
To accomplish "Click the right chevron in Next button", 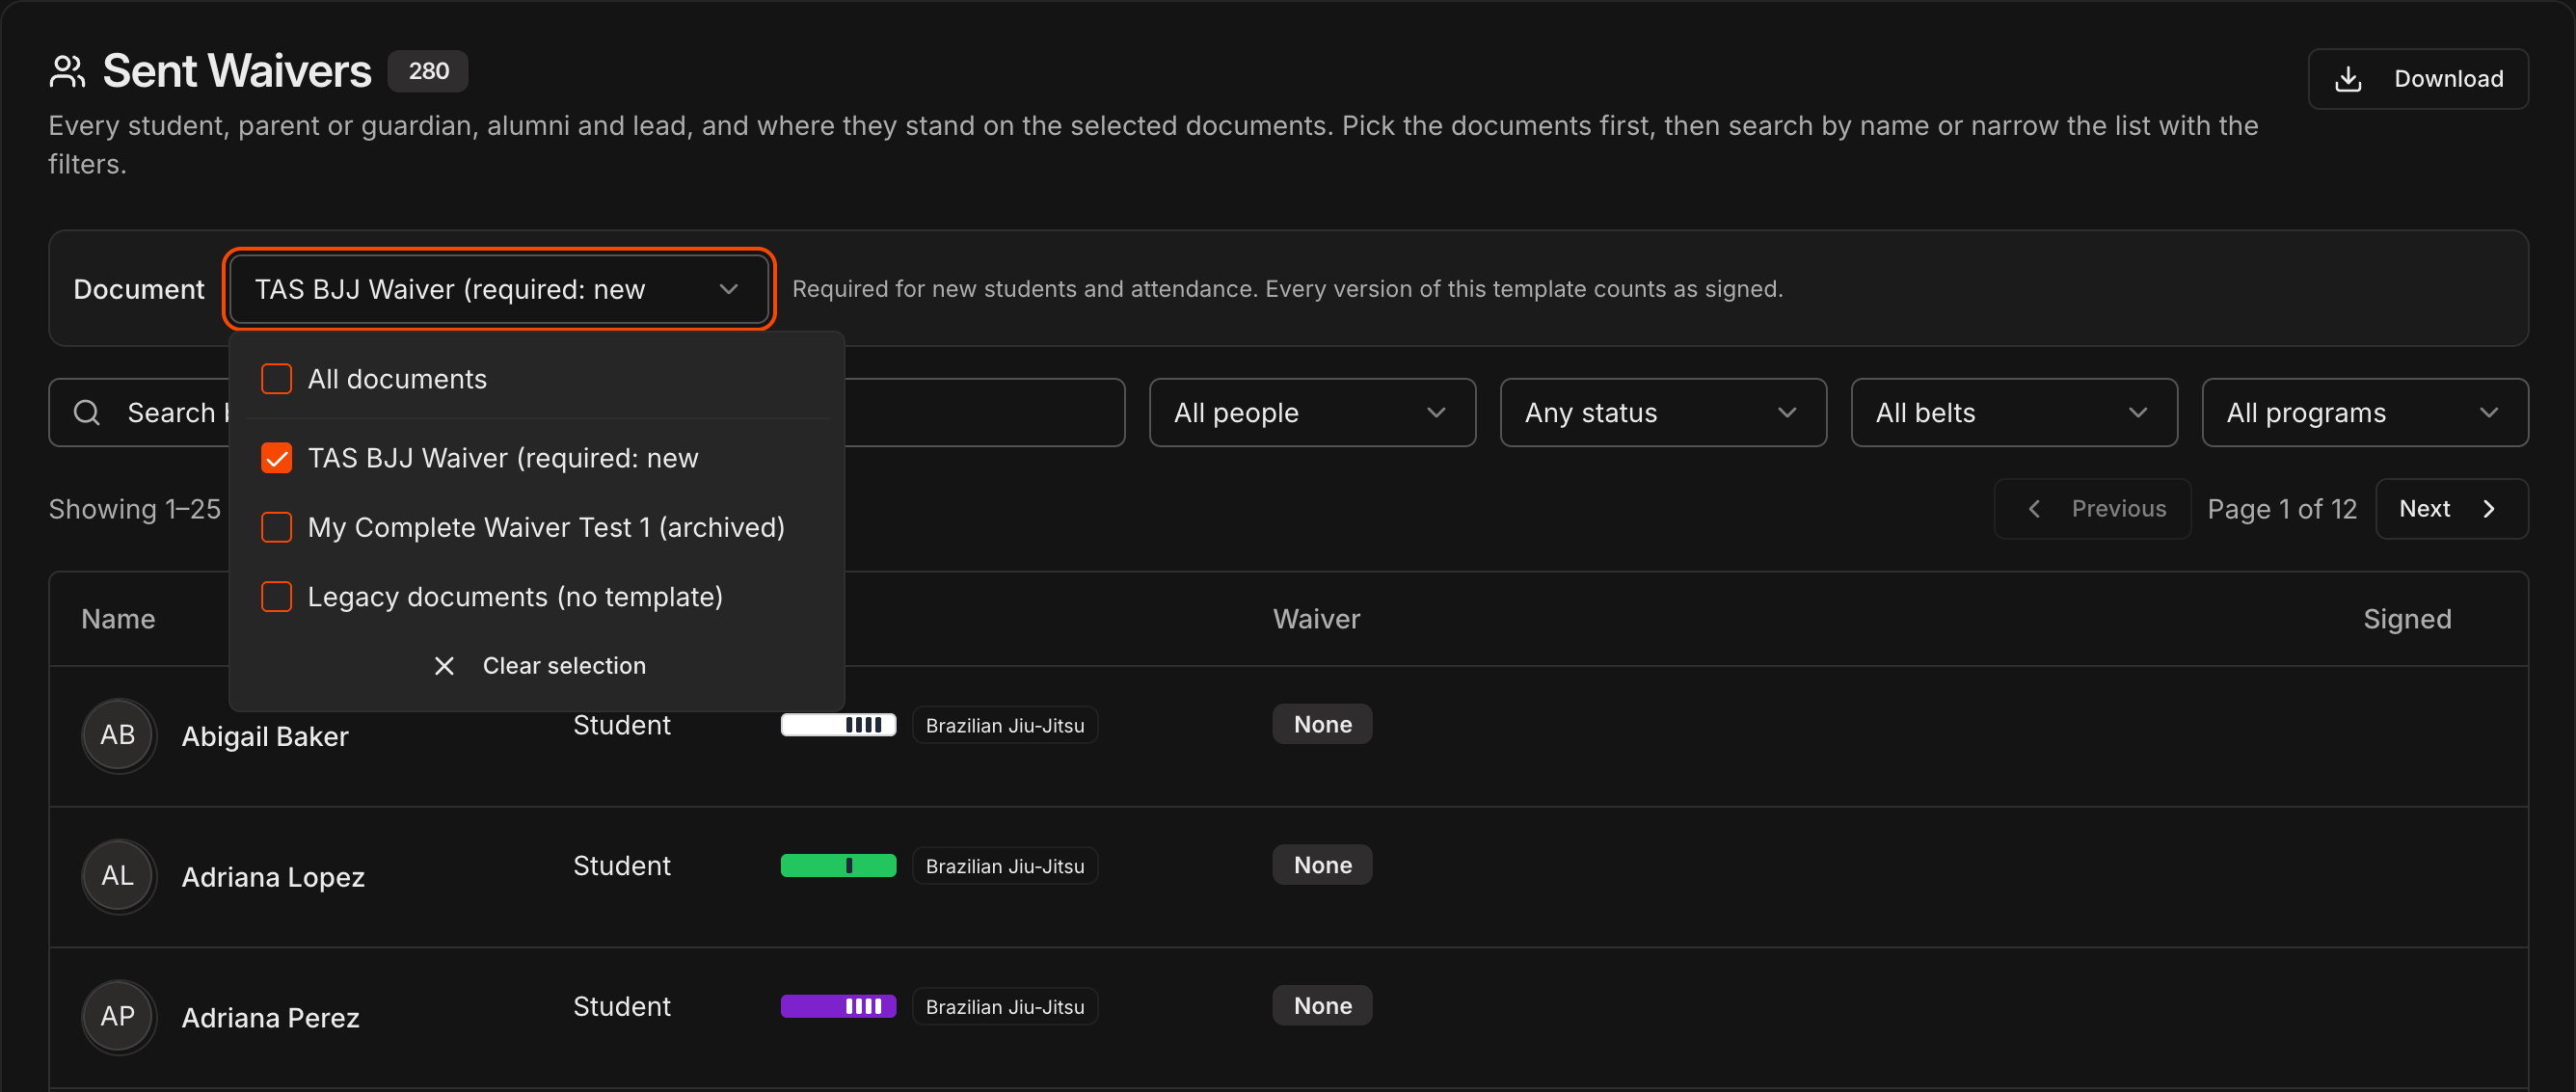I will pos(2488,509).
